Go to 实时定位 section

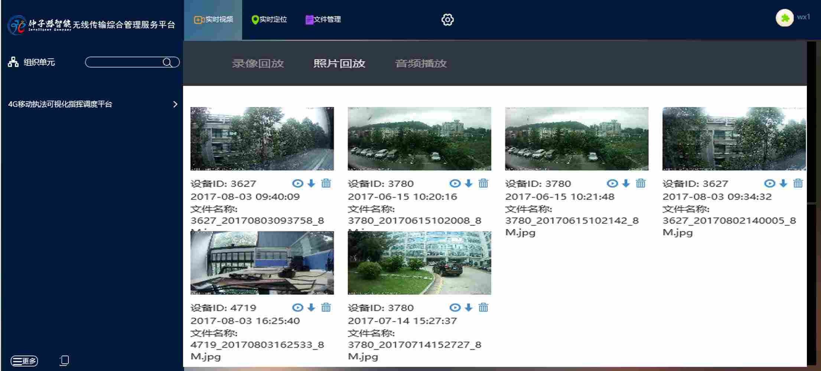(269, 19)
